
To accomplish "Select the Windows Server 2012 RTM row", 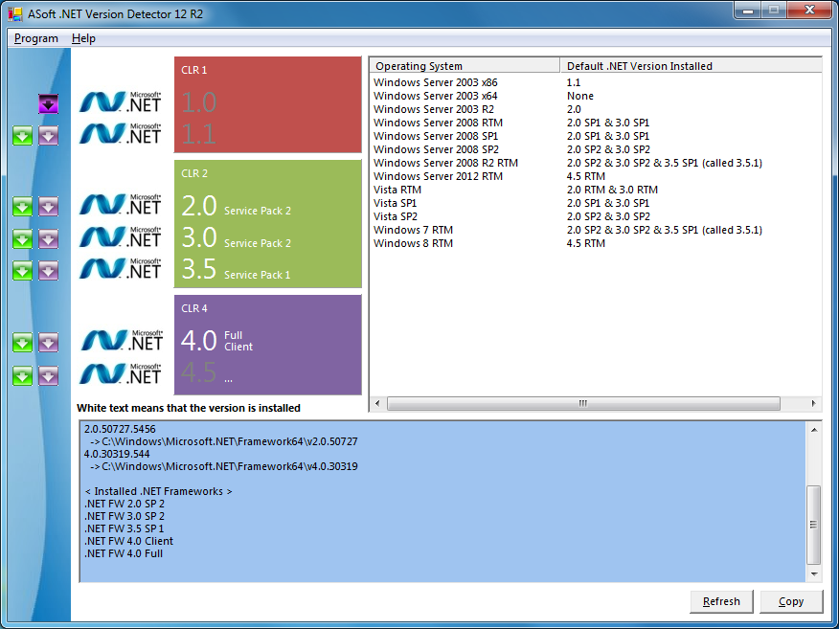I will coord(596,176).
